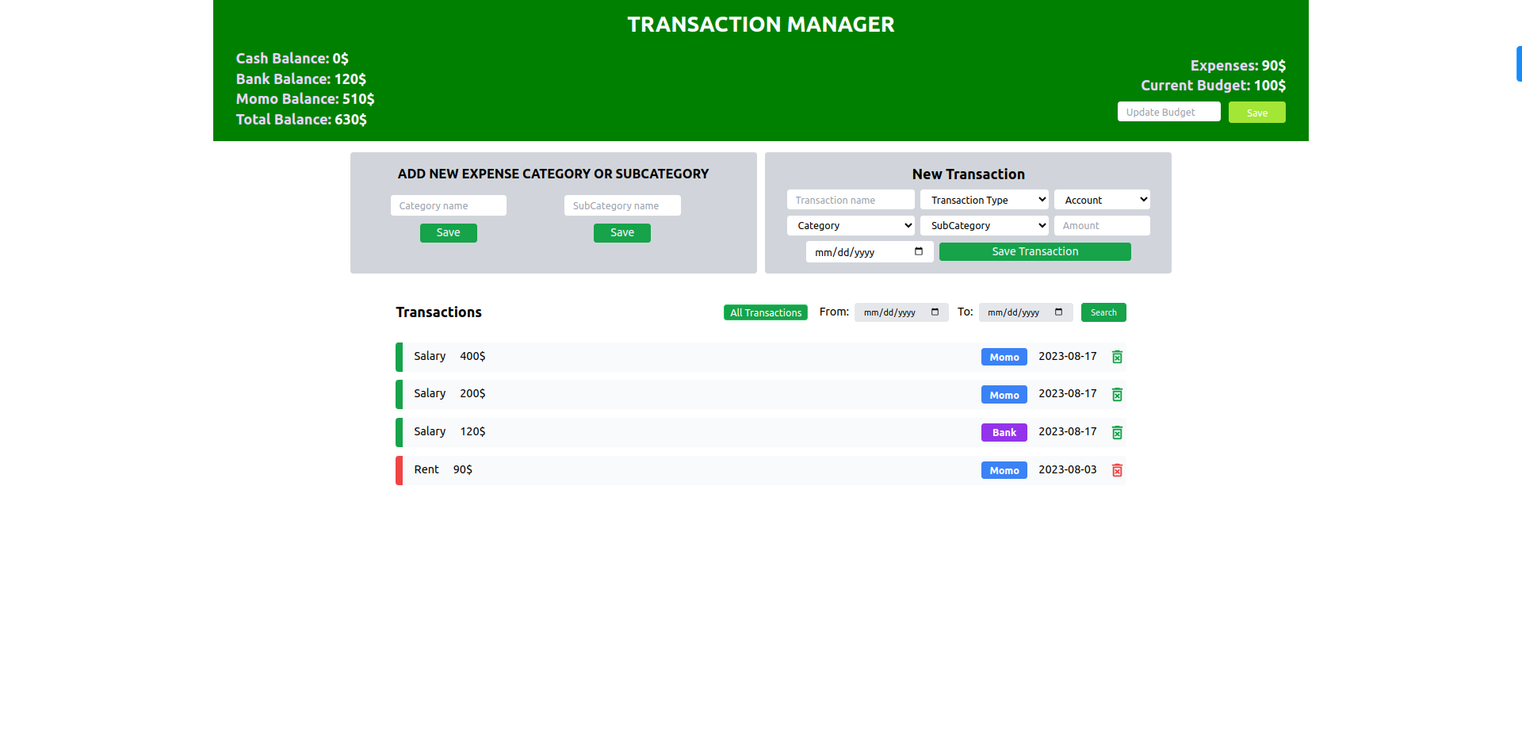Click the 400$ amount text
The image size is (1522, 731).
(x=472, y=356)
